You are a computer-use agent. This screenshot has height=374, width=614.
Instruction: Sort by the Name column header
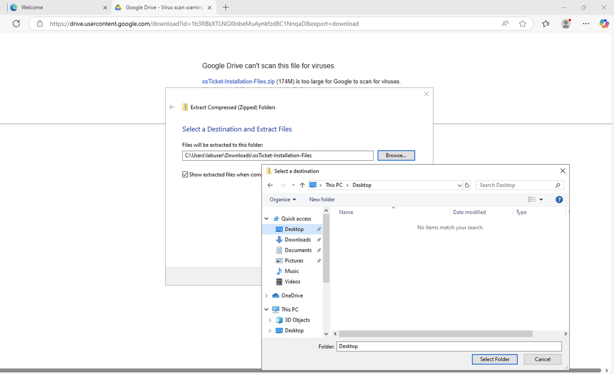click(346, 212)
